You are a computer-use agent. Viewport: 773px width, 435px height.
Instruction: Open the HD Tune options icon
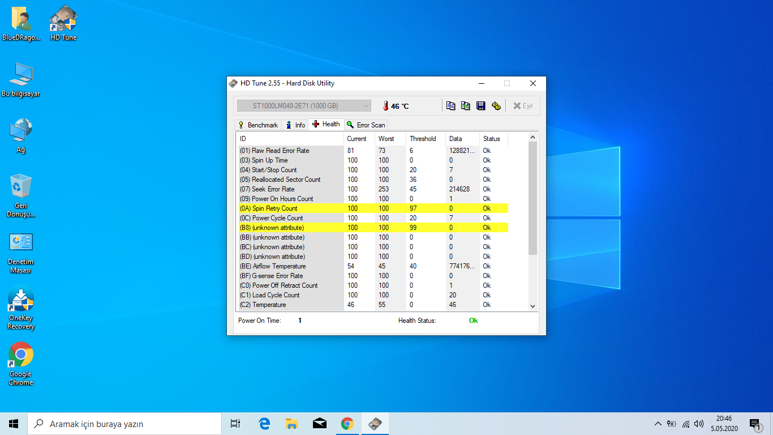tap(496, 106)
